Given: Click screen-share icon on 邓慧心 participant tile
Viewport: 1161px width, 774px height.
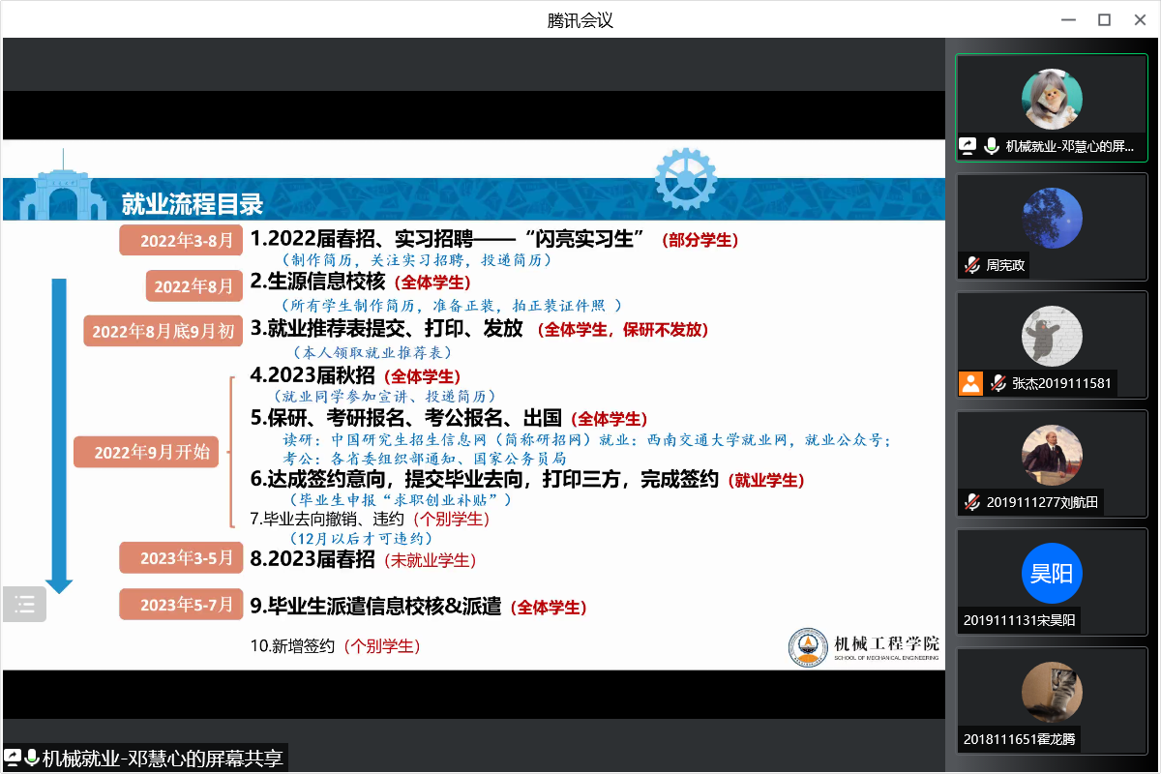Looking at the screenshot, I should (x=967, y=146).
